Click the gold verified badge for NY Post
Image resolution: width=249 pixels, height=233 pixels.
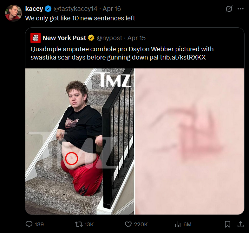pyautogui.click(x=91, y=38)
